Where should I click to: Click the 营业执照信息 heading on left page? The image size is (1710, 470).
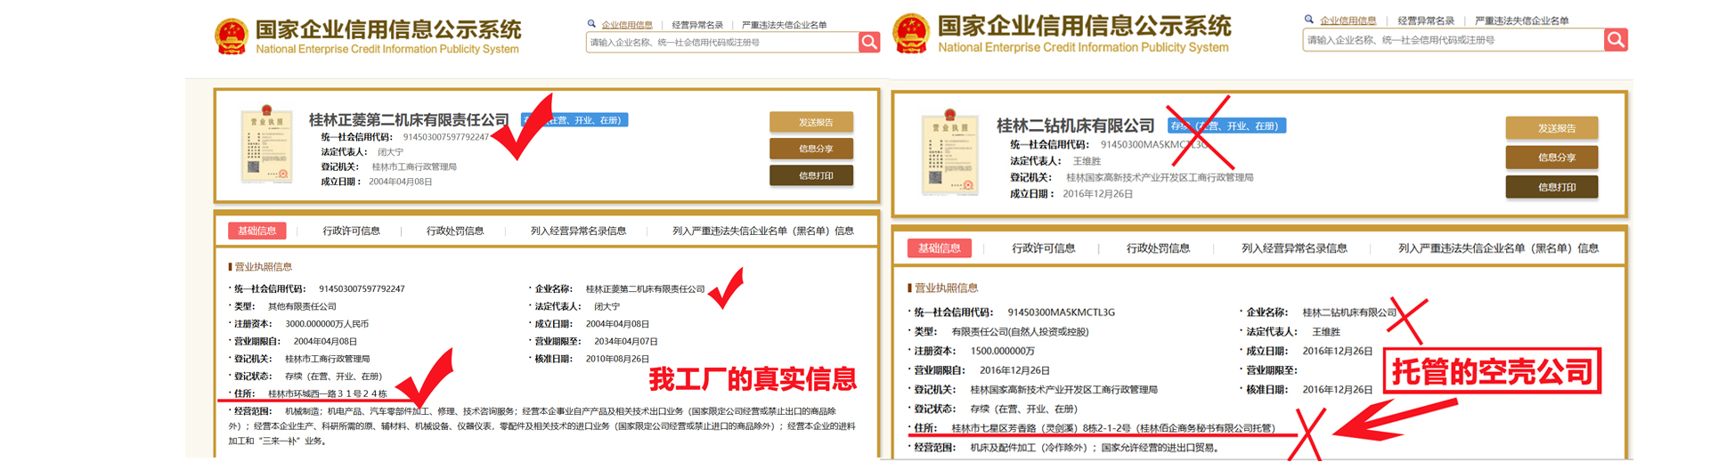tap(263, 267)
